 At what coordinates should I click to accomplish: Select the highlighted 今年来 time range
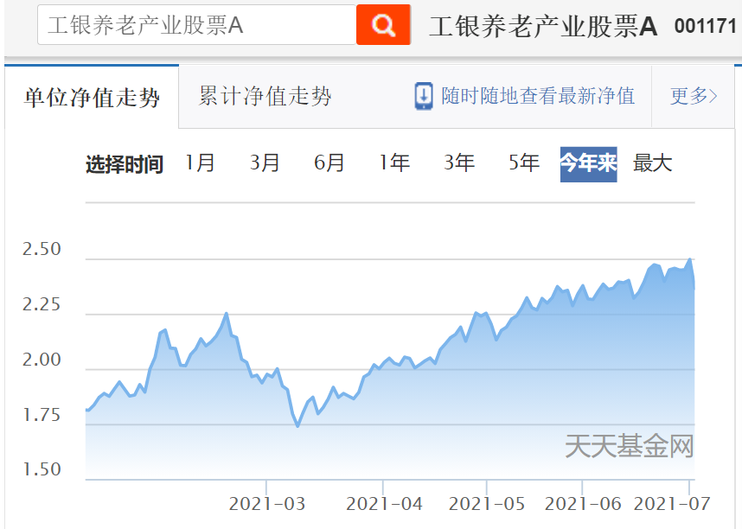tap(589, 164)
